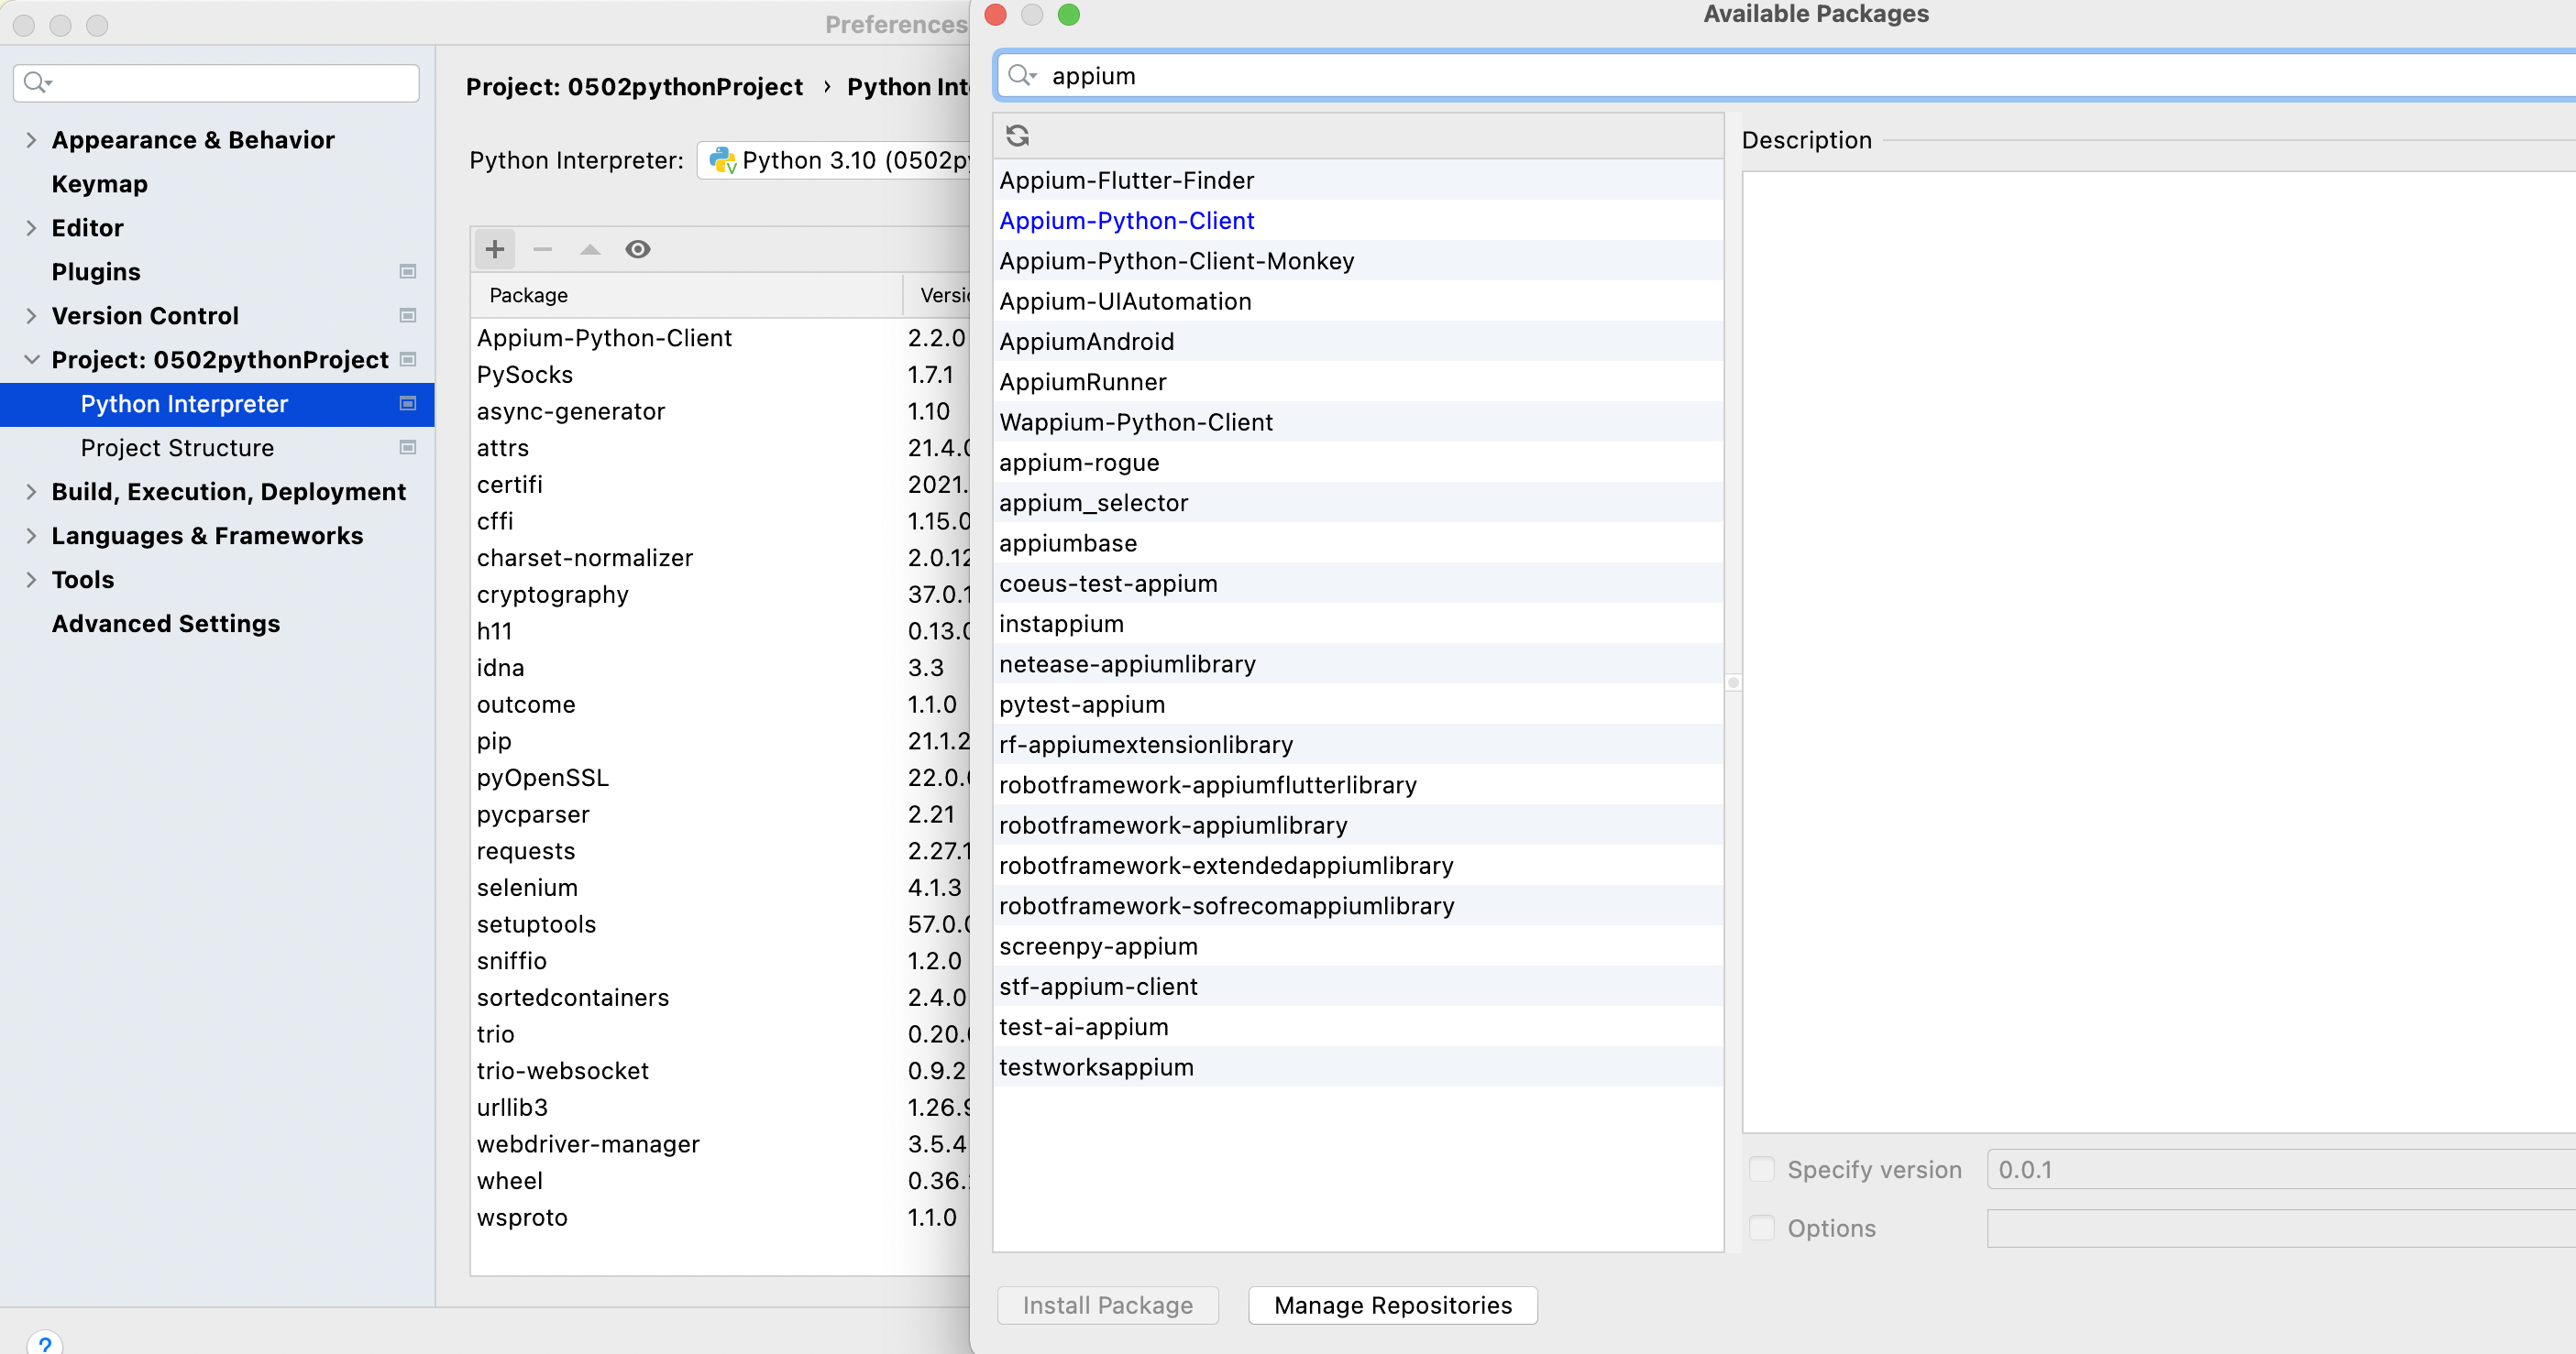Select Appium-UIAutomation package

[x=1358, y=300]
